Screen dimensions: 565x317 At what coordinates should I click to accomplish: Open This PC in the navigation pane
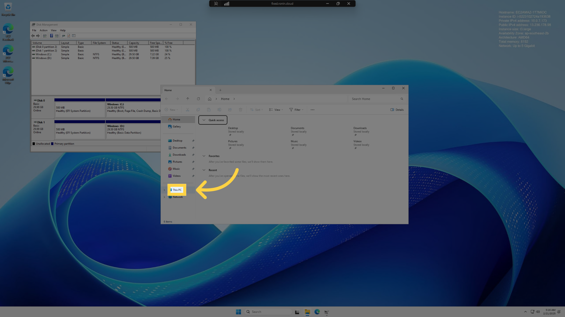tap(177, 190)
